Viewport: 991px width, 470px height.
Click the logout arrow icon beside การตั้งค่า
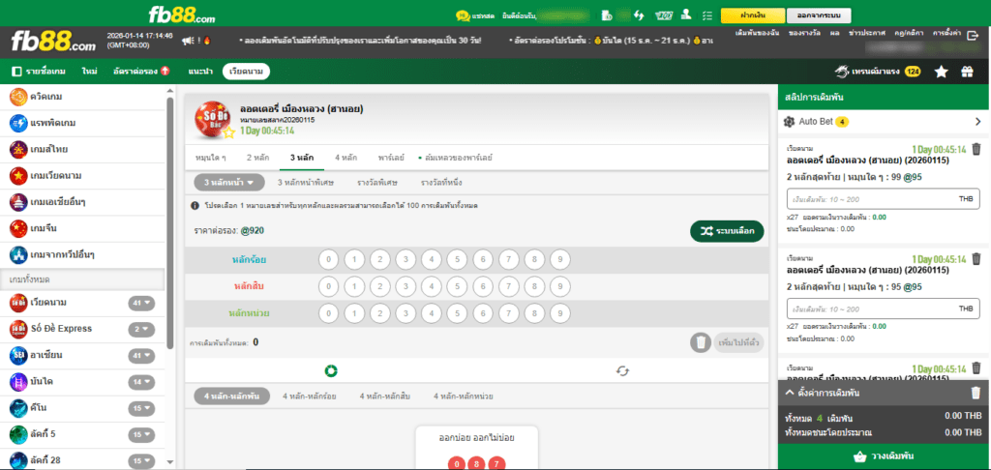(973, 37)
